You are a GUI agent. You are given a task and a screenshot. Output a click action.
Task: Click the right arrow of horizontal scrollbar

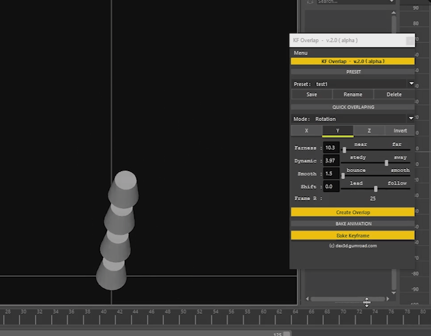[388, 299]
